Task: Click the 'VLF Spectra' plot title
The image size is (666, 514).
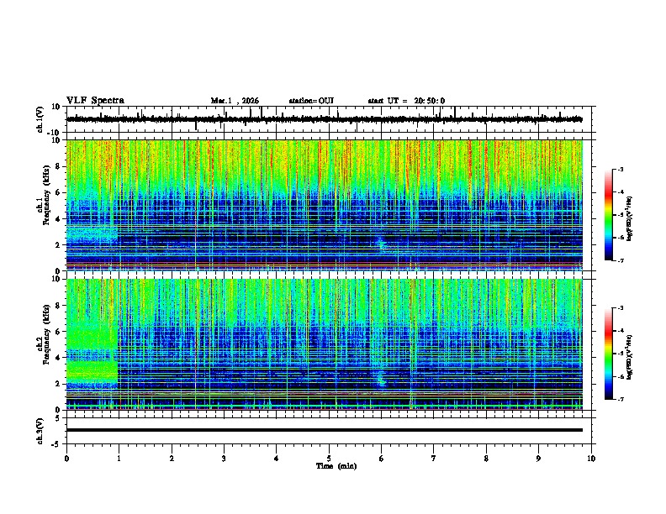Action: [95, 101]
